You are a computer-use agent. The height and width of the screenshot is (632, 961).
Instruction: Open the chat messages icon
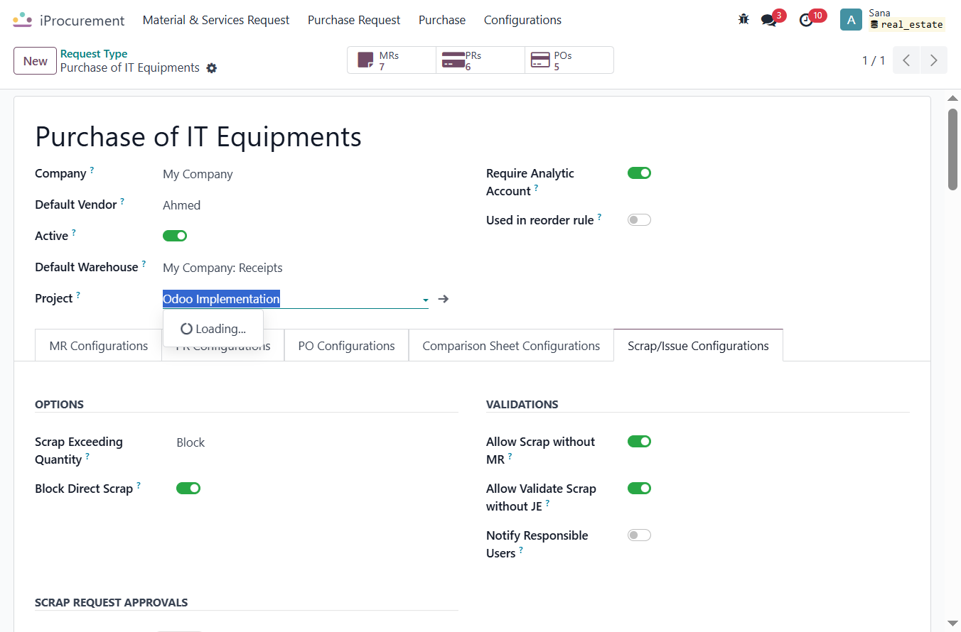768,20
